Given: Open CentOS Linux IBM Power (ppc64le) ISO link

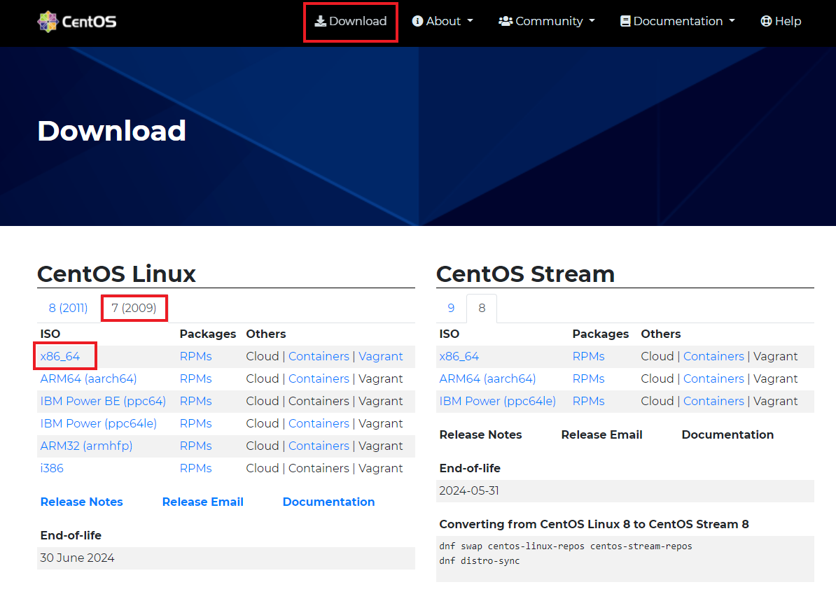Looking at the screenshot, I should pos(99,423).
